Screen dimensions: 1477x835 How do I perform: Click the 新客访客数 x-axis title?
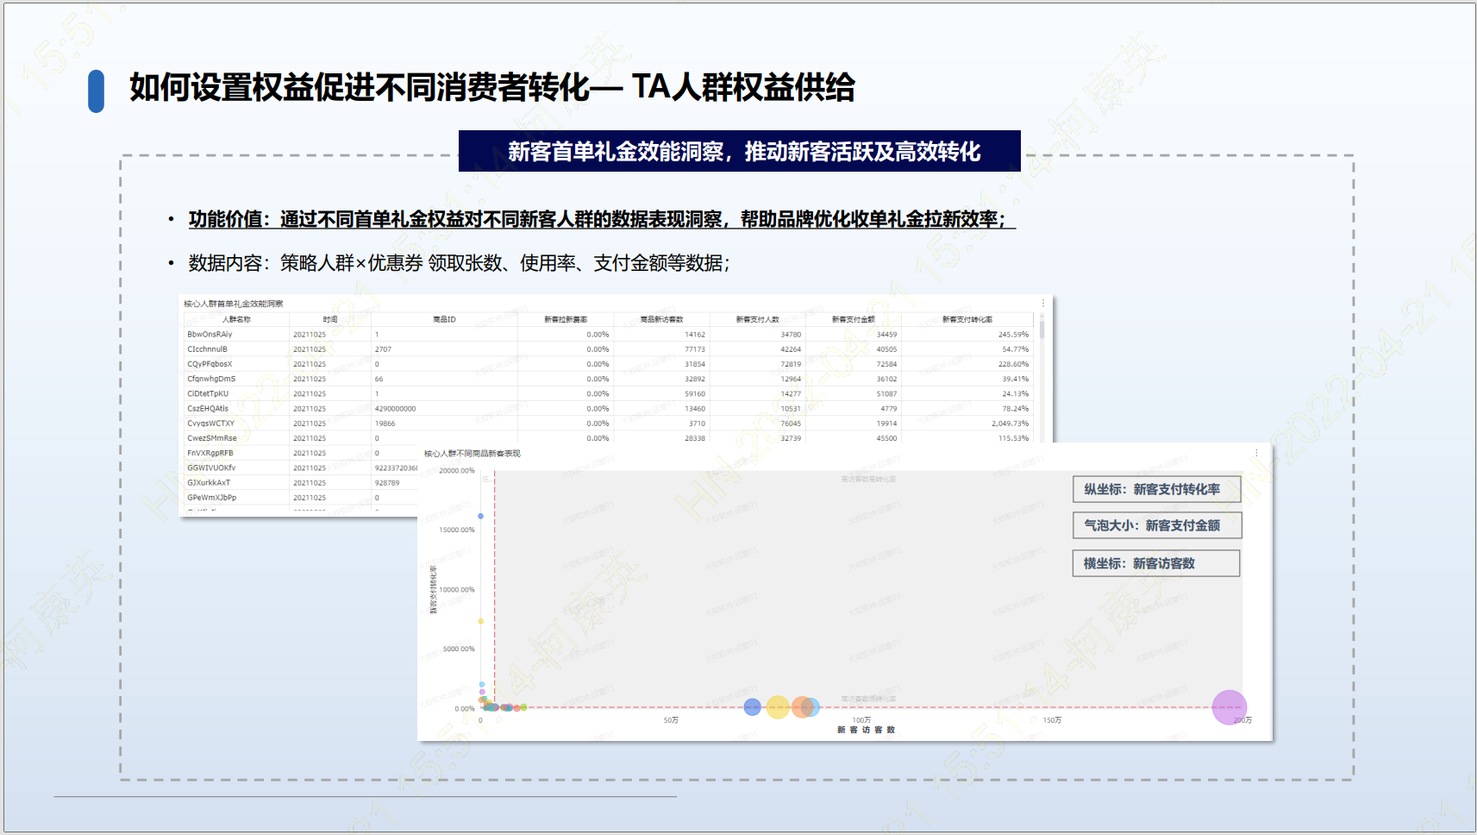(866, 730)
